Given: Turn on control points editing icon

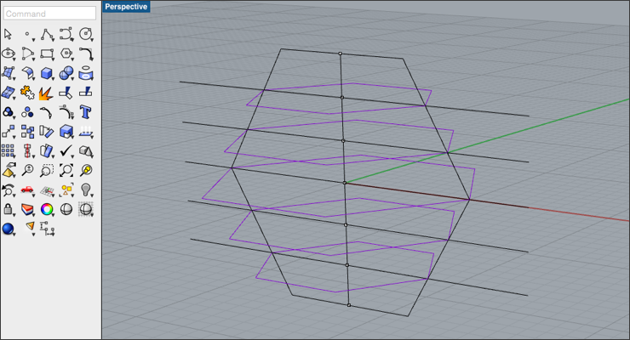Looking at the screenshot, I should coord(47,112).
